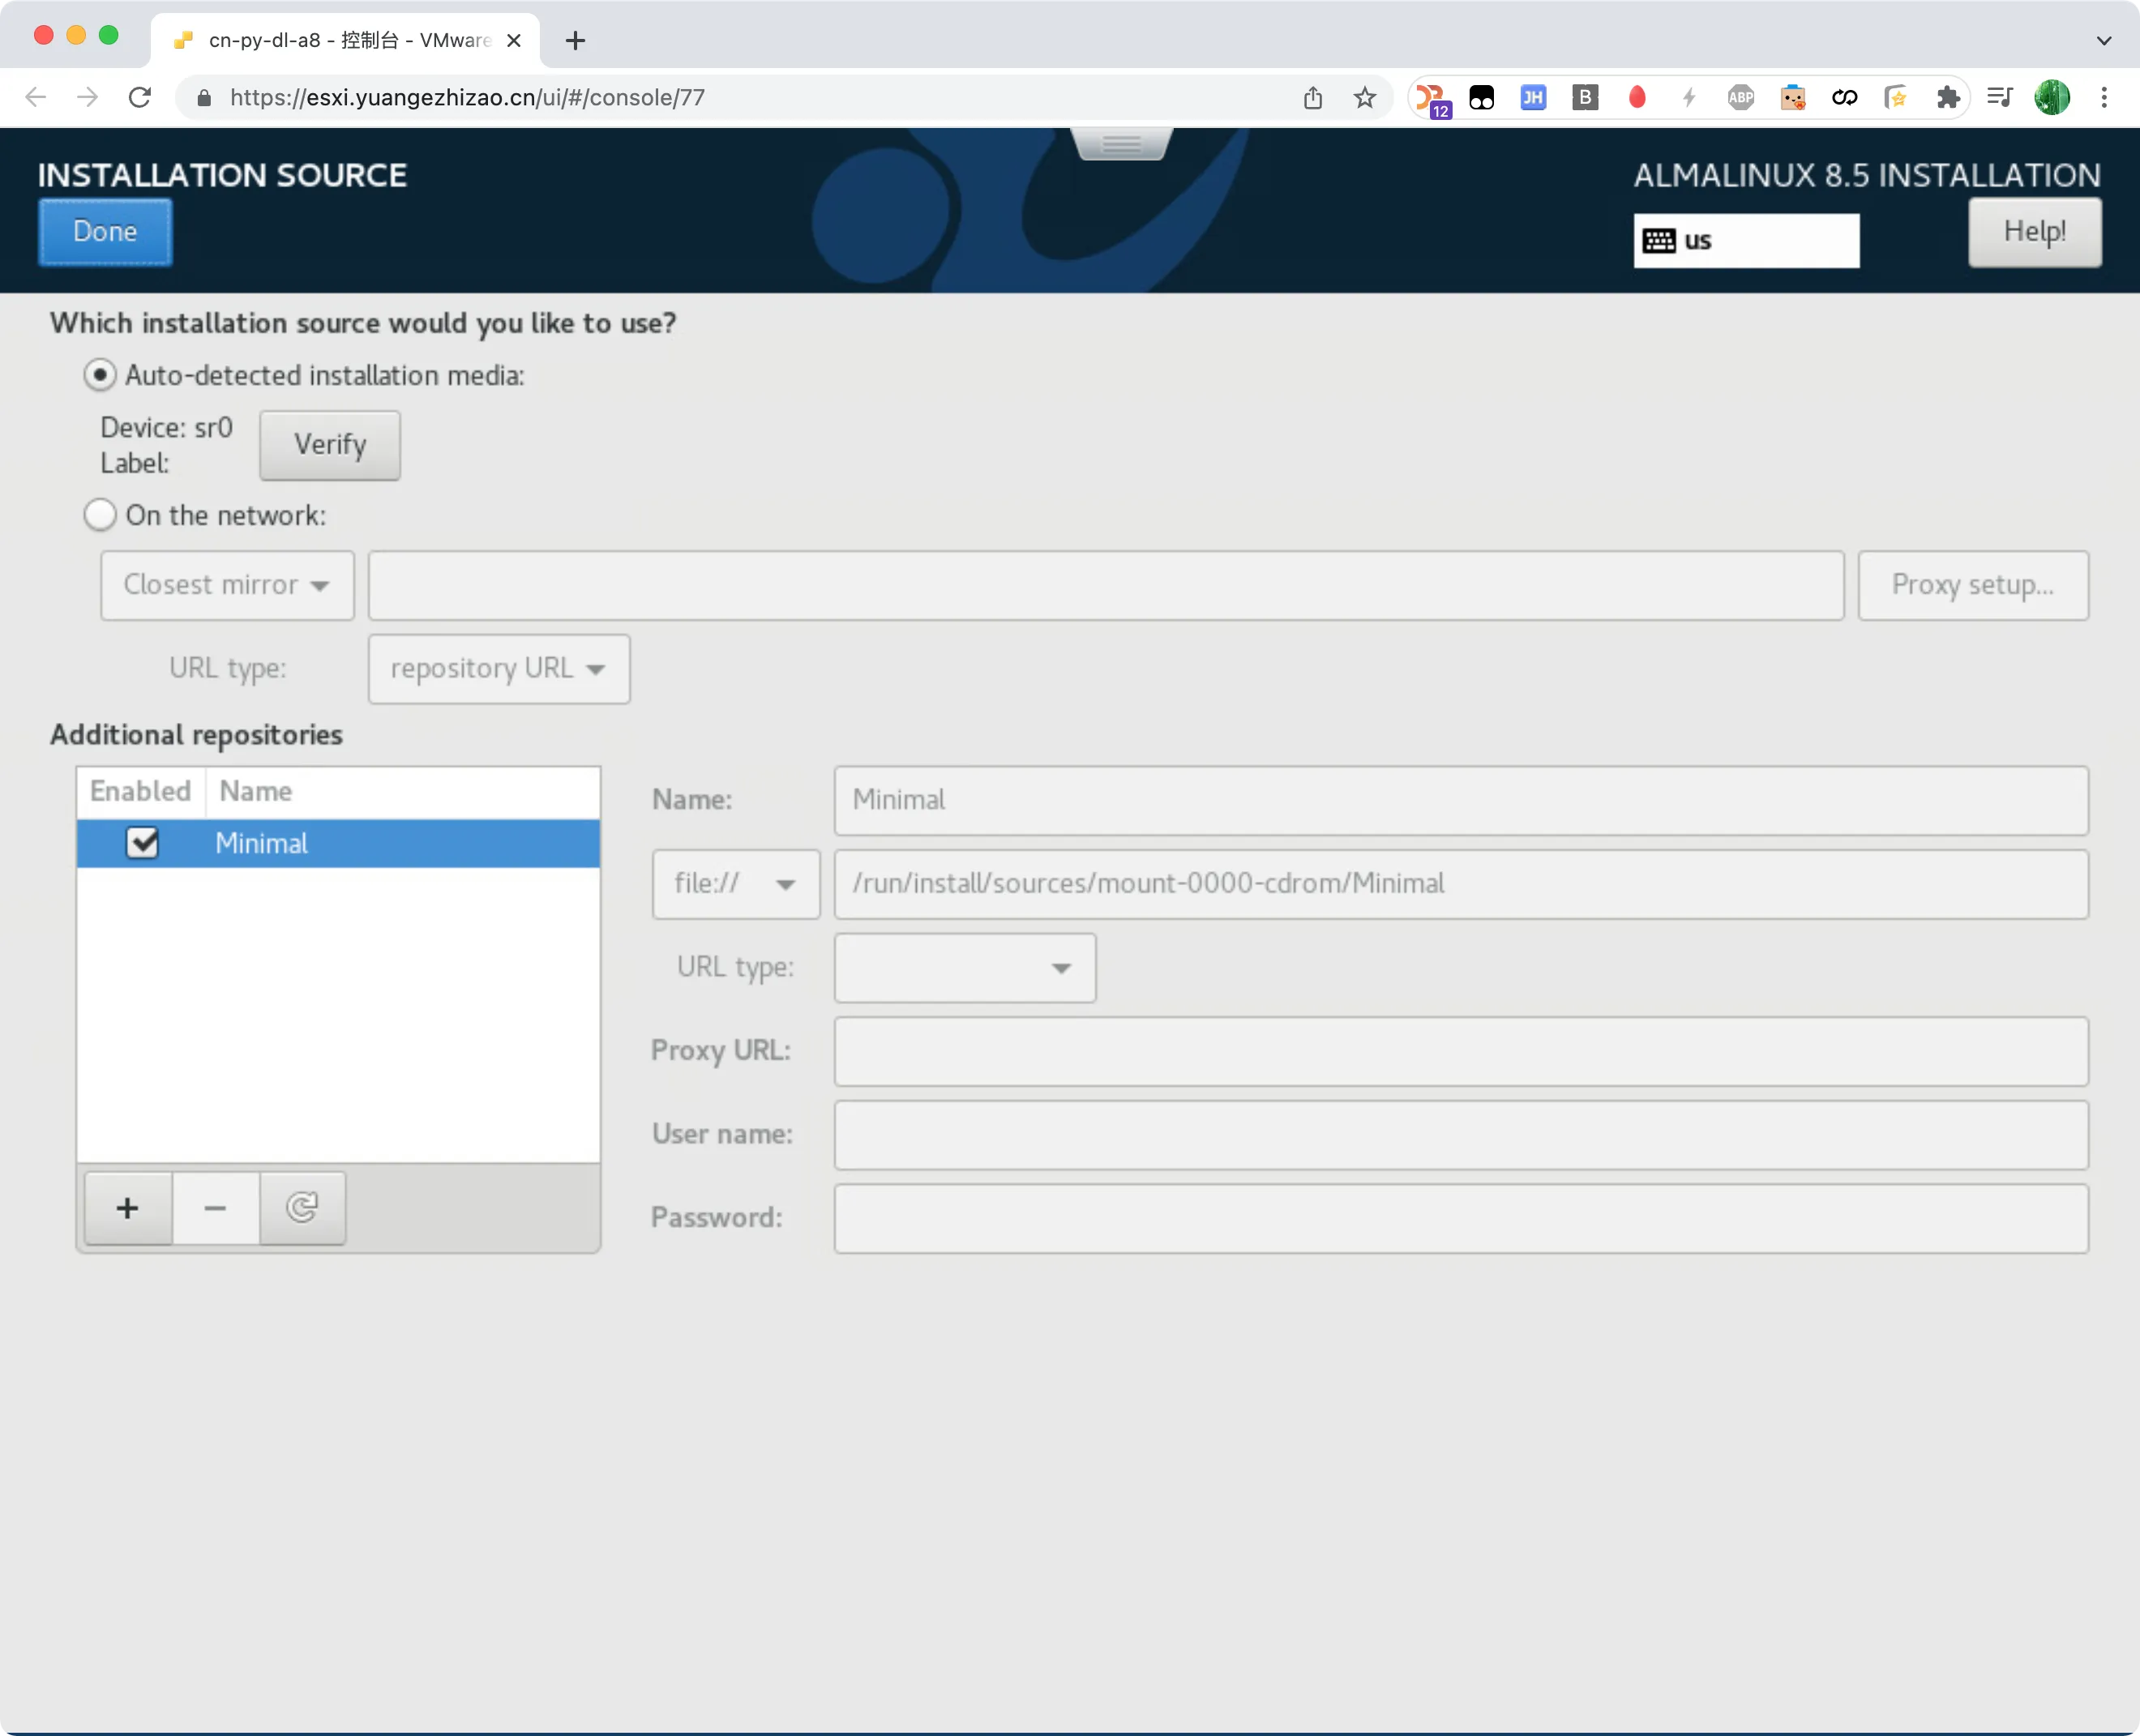Click the Proxy URL field

[x=1461, y=1051]
